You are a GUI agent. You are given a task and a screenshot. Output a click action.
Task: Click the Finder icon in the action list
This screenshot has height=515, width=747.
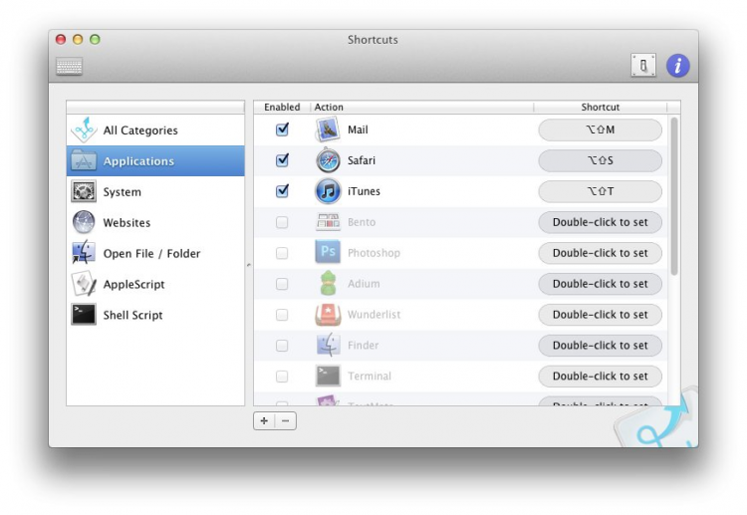point(328,345)
